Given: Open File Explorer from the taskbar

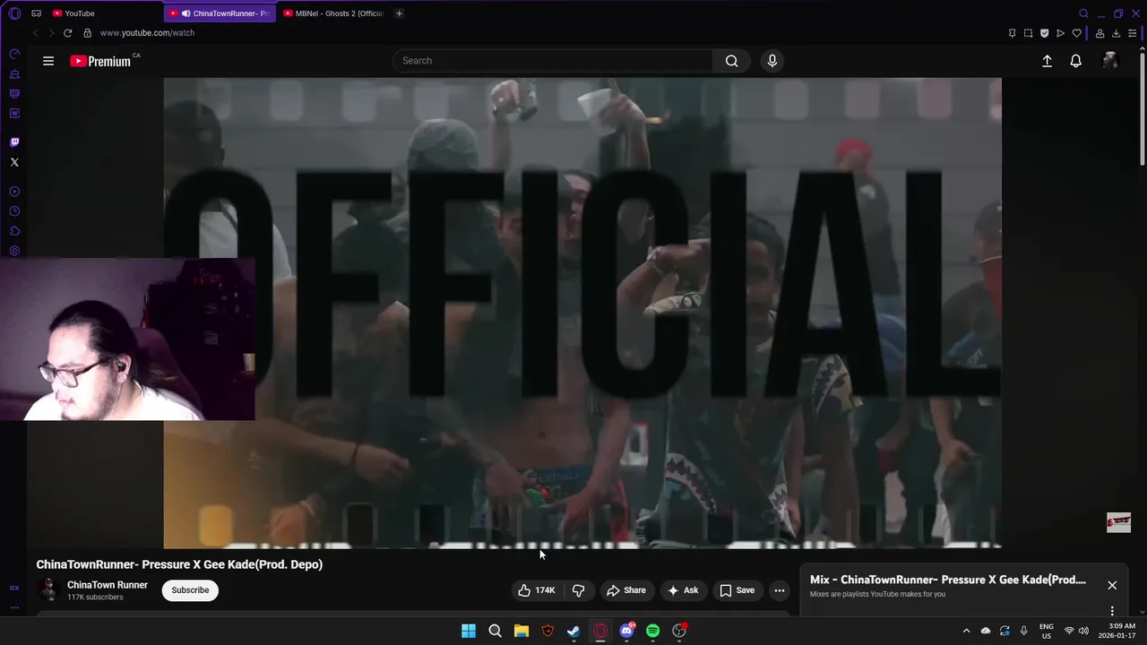Looking at the screenshot, I should coord(522,631).
